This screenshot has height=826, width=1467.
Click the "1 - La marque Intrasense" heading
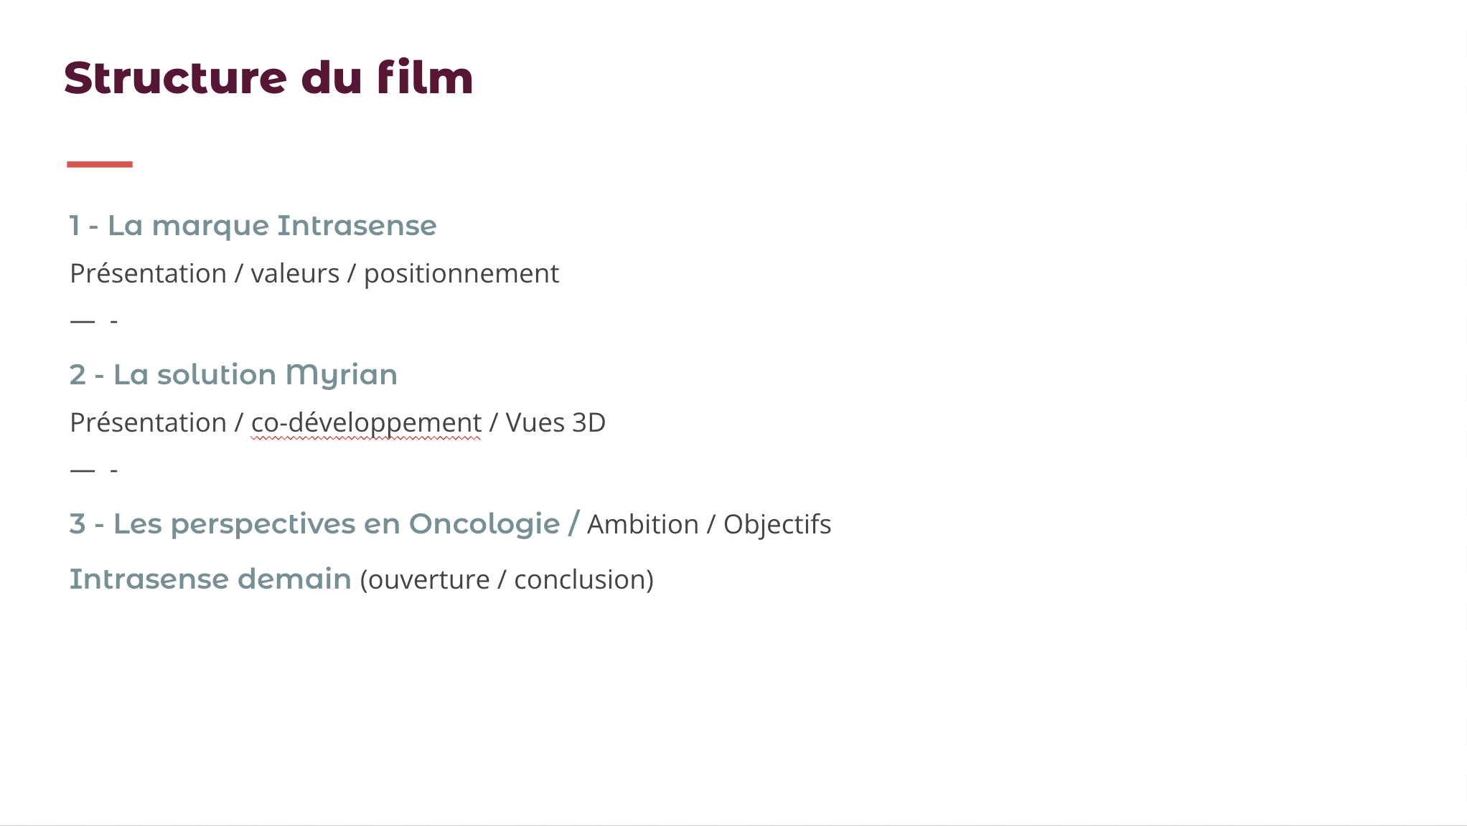point(253,227)
